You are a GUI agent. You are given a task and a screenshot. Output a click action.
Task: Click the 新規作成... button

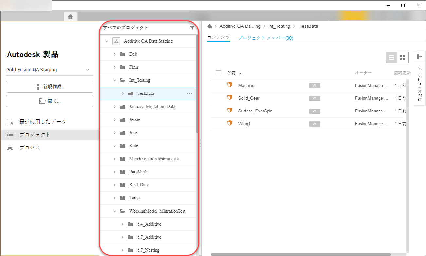49,87
